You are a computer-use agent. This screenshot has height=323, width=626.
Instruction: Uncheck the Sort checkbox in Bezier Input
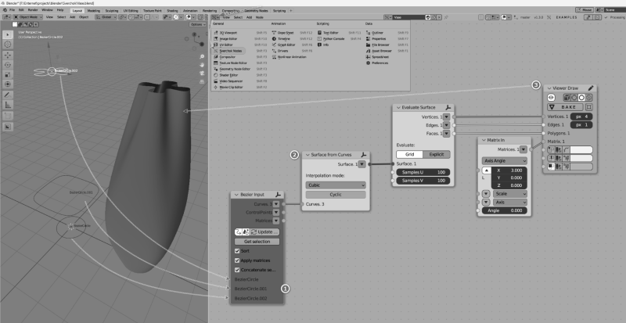click(x=237, y=249)
